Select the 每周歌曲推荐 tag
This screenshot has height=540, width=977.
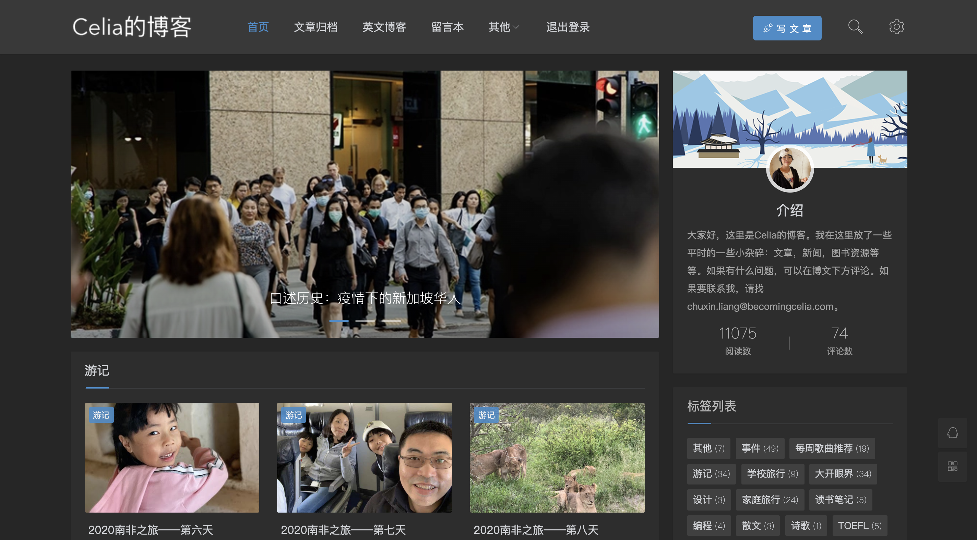[832, 448]
